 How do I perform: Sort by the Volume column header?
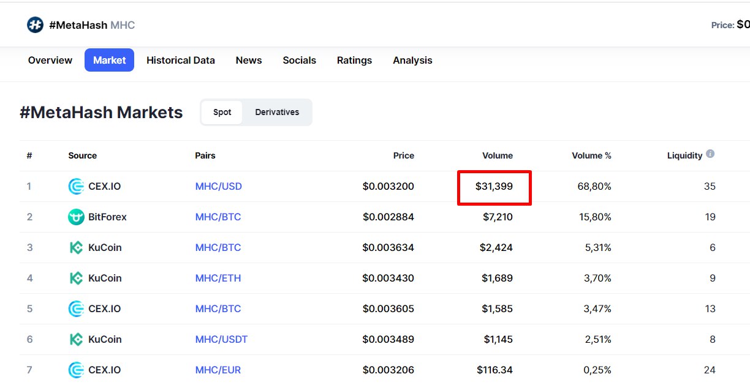click(x=498, y=155)
